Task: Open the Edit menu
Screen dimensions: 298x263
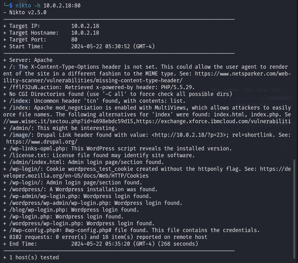Action: click(248, 90)
